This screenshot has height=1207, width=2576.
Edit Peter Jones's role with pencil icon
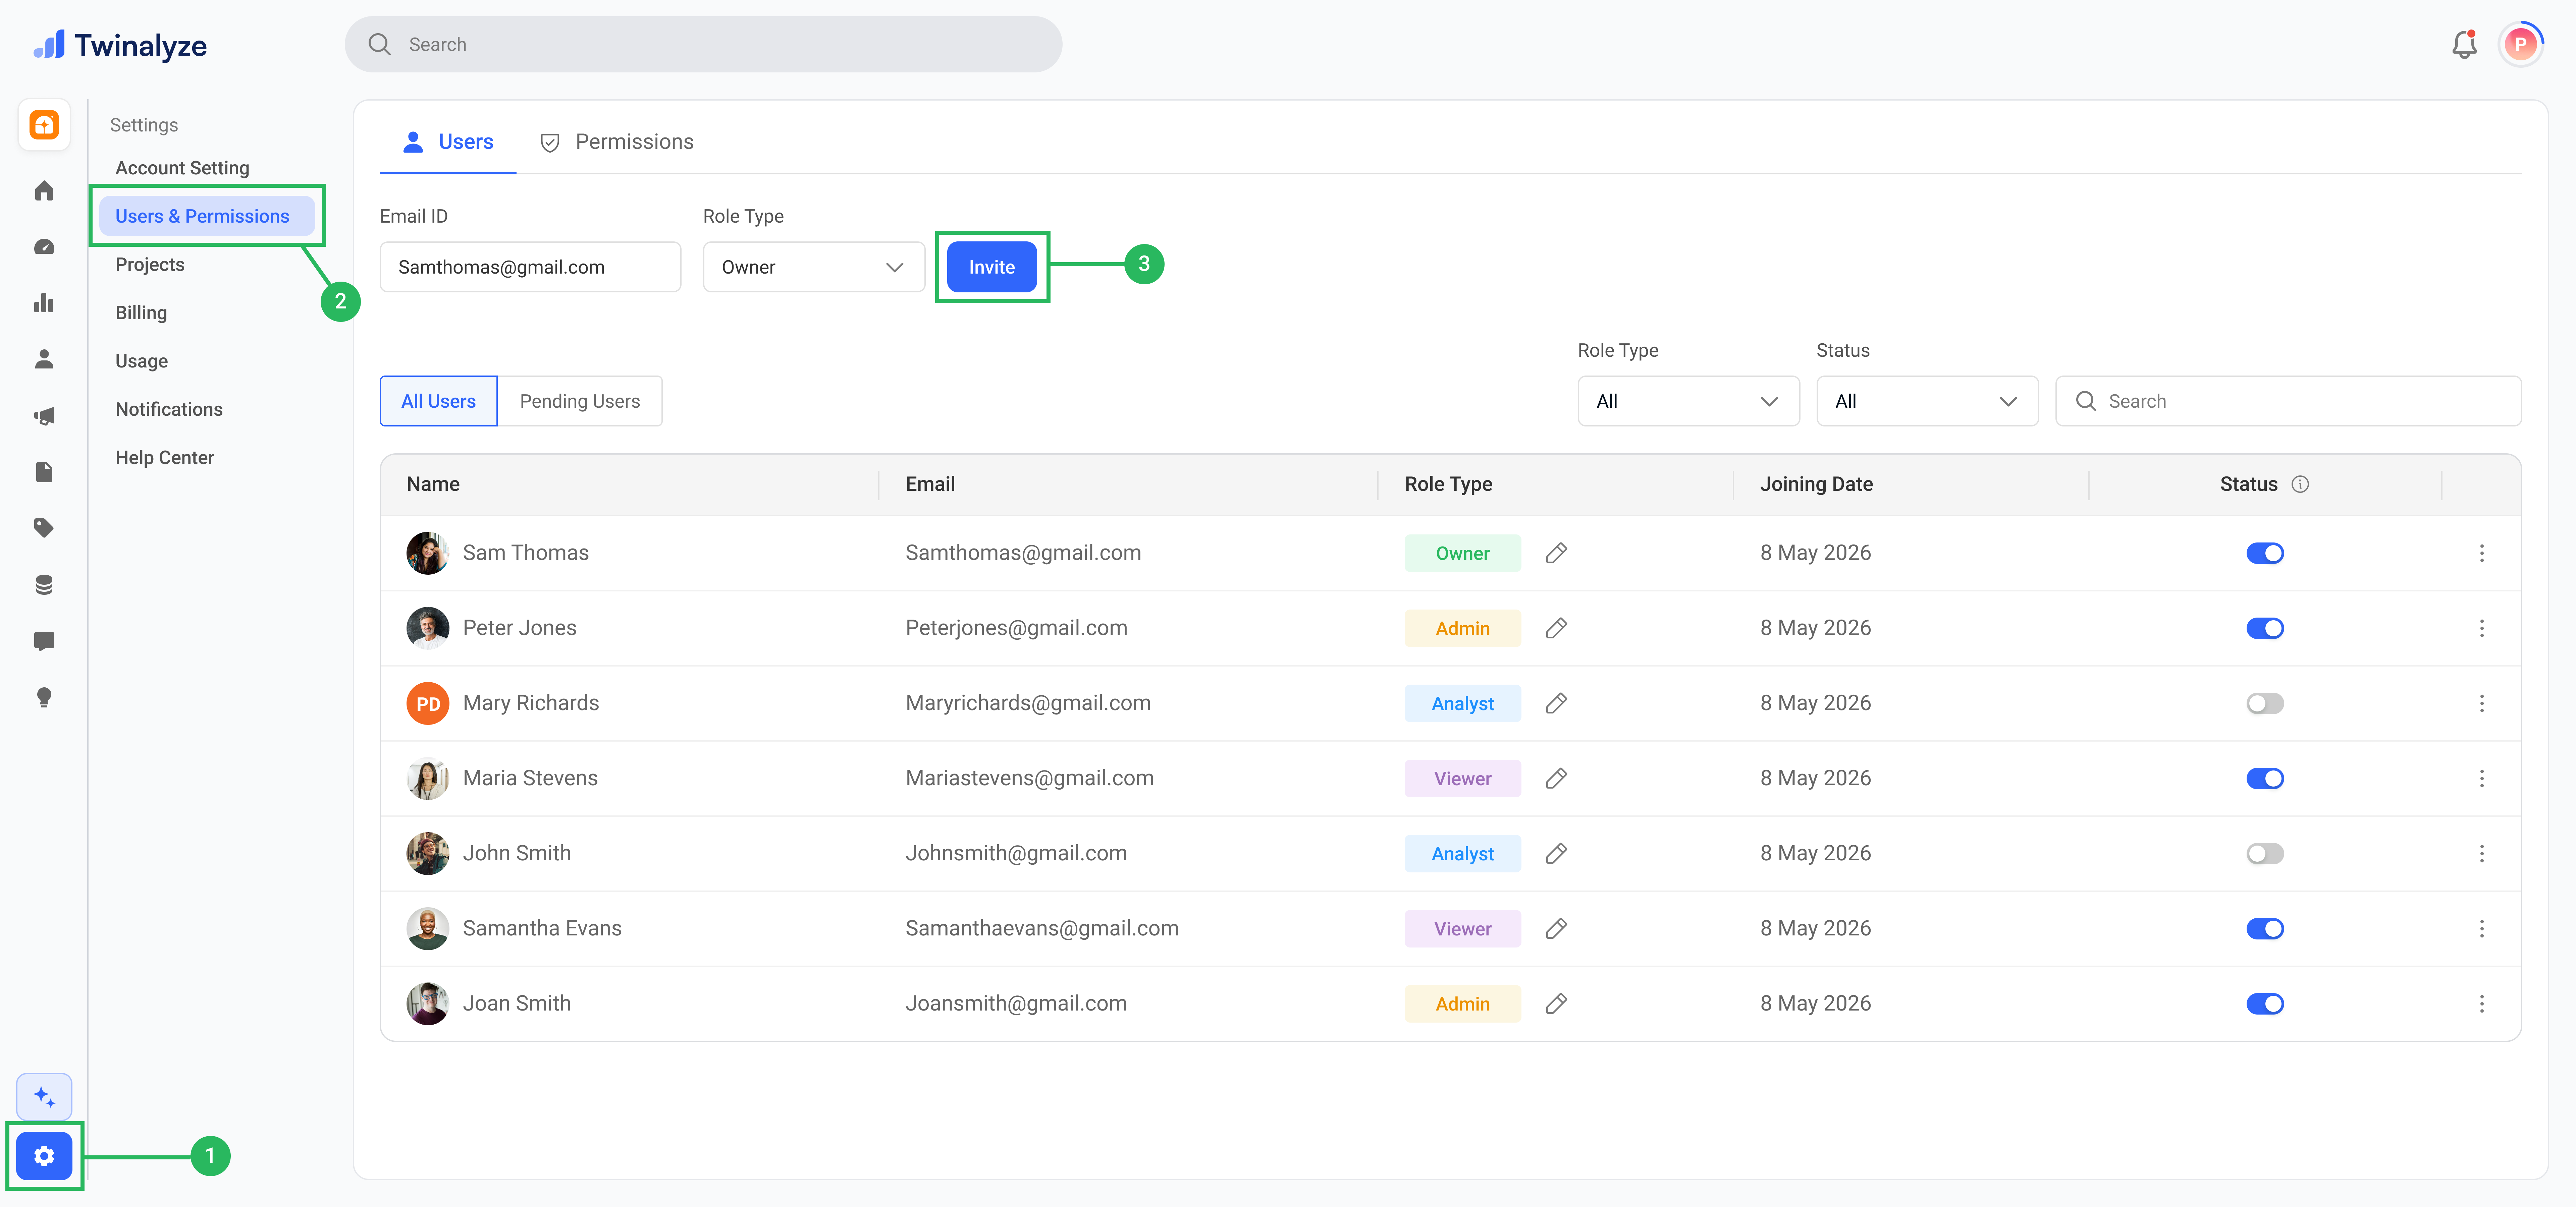point(1556,629)
